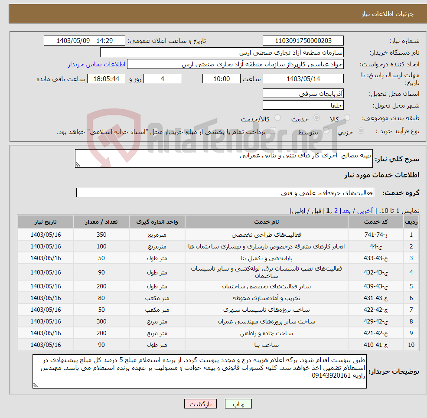
Task: Click the request creator name field
Action: (x=235, y=64)
